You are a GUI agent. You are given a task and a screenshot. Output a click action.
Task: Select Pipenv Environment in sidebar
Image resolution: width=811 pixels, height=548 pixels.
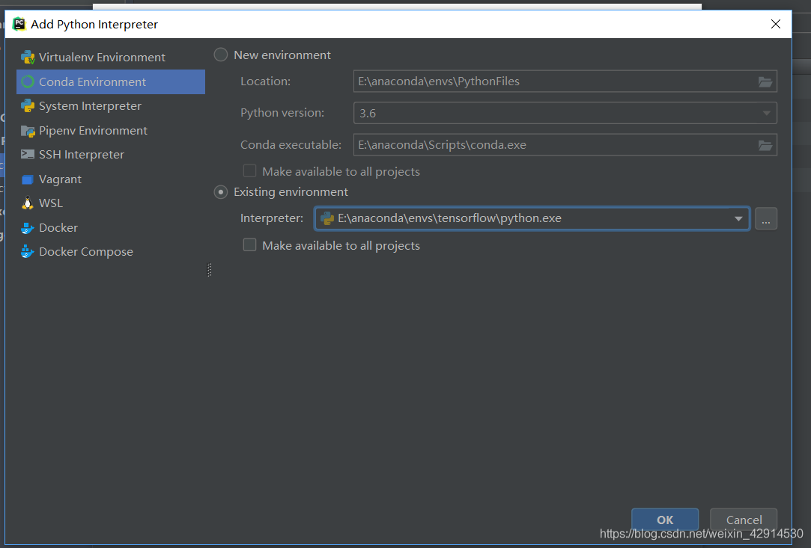[x=111, y=131]
